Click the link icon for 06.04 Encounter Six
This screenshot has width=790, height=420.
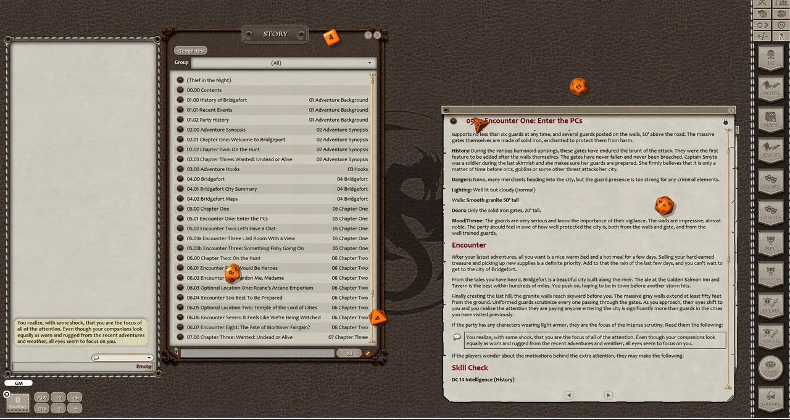tap(180, 298)
